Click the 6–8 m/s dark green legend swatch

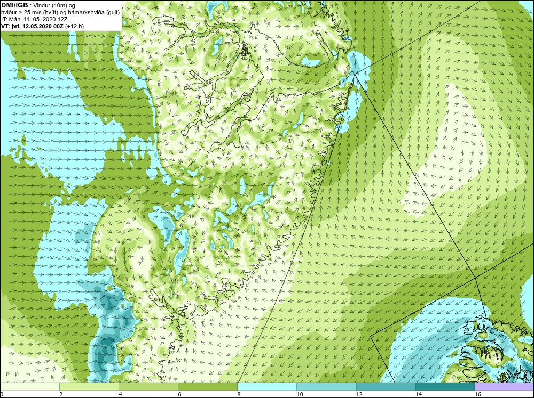207,386
